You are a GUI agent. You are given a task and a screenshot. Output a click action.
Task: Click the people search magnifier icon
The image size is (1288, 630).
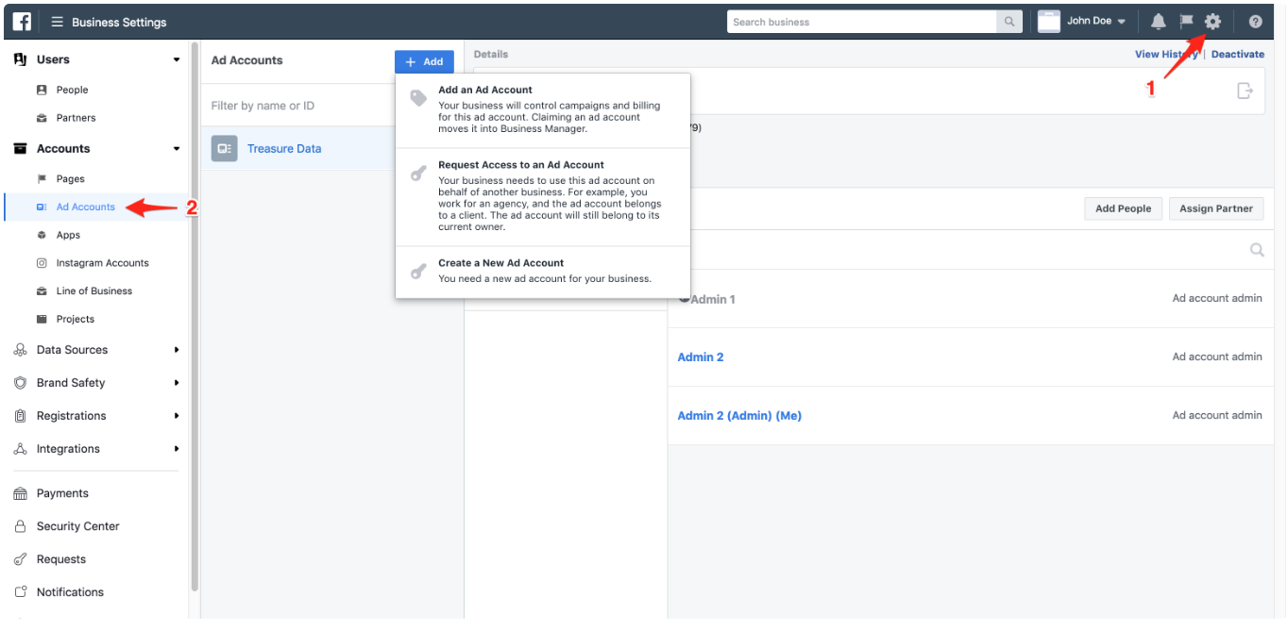click(x=1257, y=250)
